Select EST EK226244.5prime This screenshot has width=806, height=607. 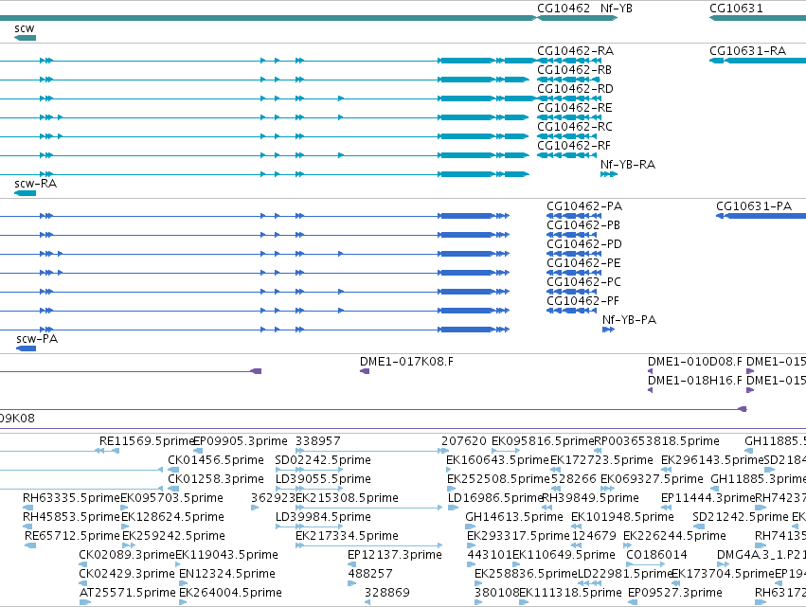click(674, 537)
